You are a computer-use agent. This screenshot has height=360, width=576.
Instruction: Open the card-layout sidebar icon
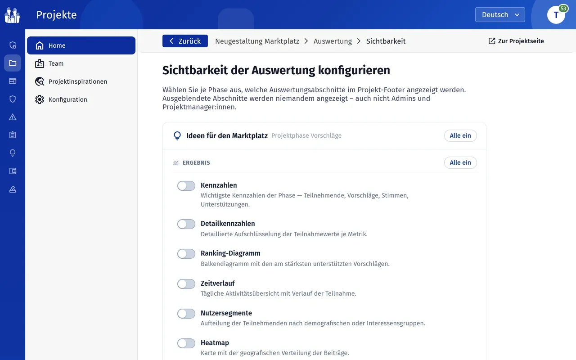(13, 81)
